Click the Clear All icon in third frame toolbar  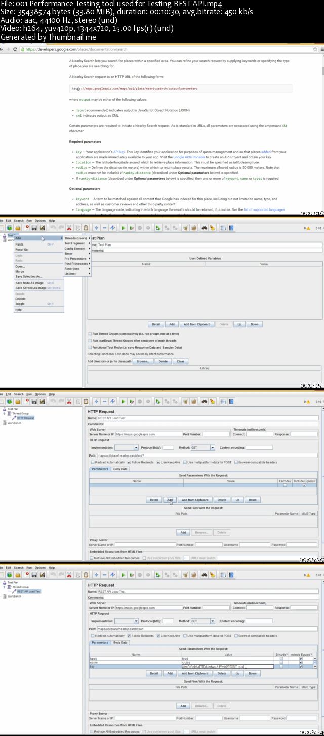(x=193, y=401)
